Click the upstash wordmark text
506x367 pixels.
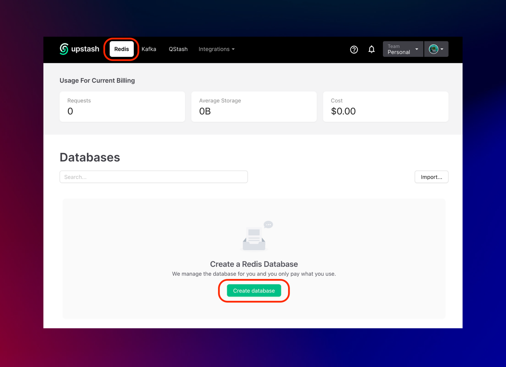click(x=85, y=49)
